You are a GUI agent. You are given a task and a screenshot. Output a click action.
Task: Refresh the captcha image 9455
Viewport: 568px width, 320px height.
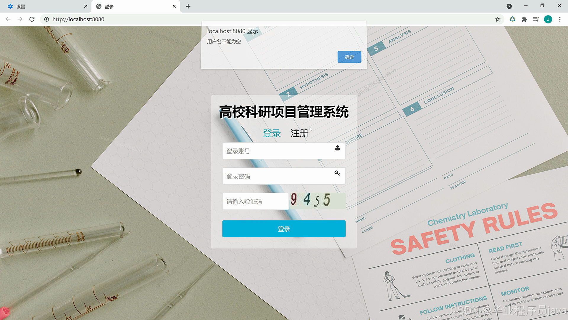(317, 201)
